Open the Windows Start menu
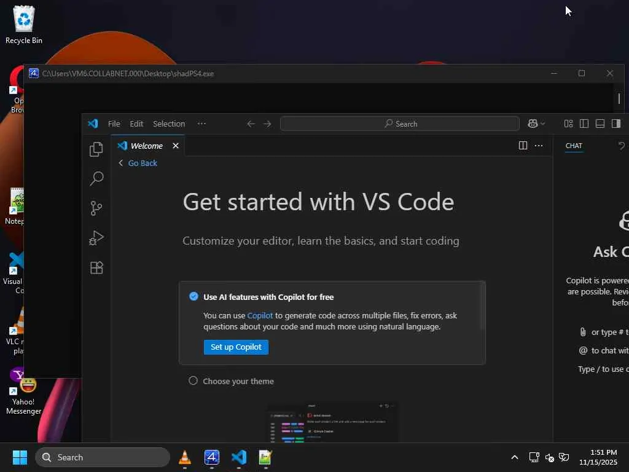The width and height of the screenshot is (629, 472). 20,457
